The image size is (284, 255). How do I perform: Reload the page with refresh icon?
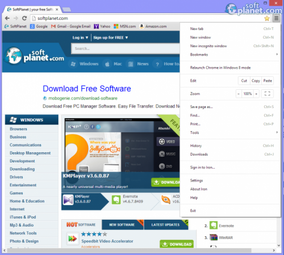coord(24,18)
